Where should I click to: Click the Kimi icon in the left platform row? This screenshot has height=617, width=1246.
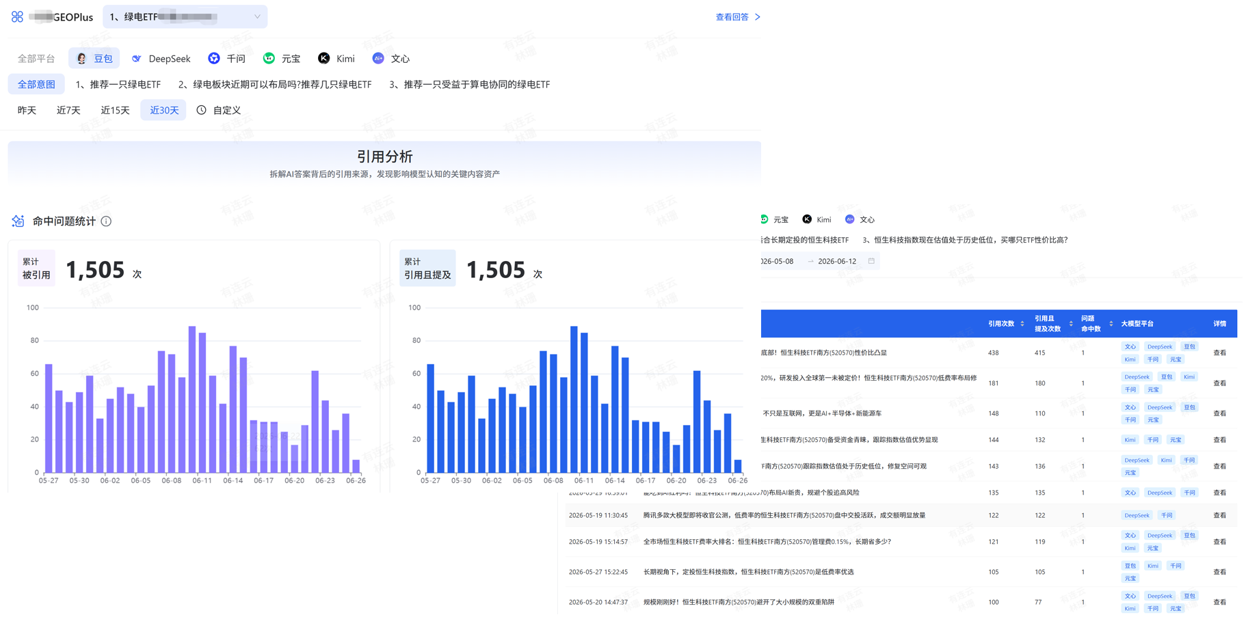[x=323, y=59]
